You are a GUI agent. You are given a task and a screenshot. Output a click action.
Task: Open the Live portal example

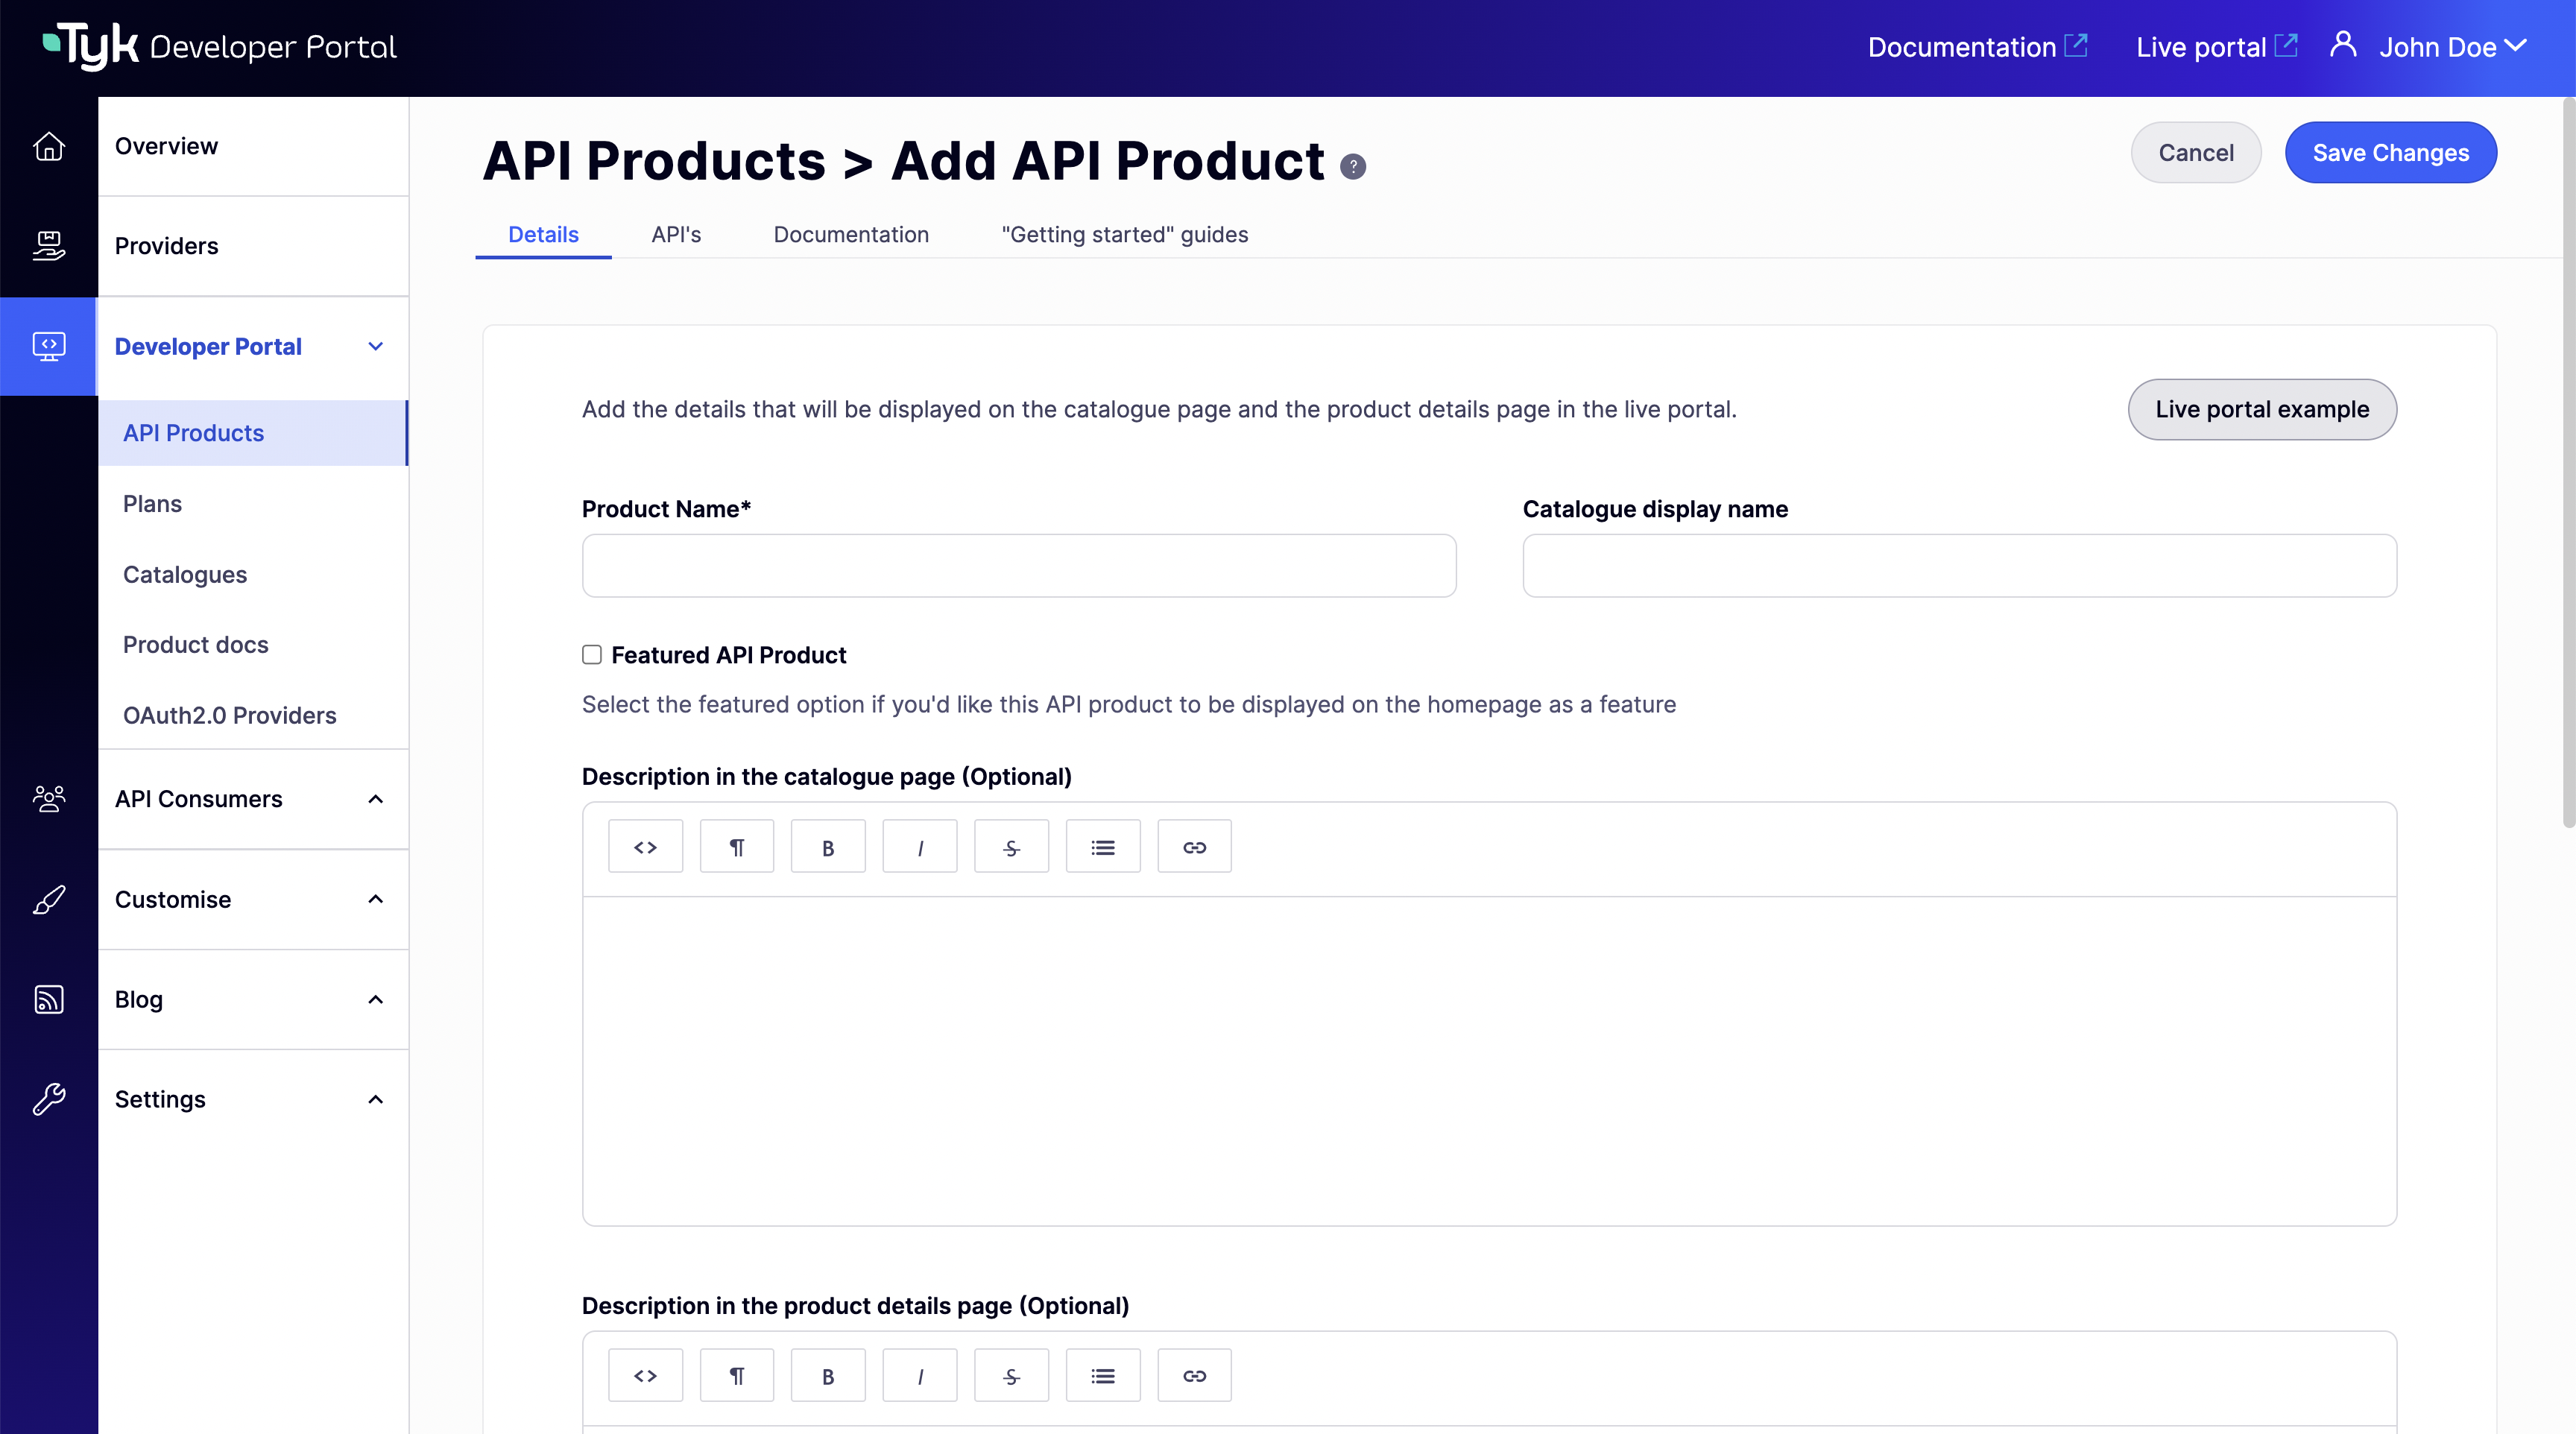[2262, 409]
